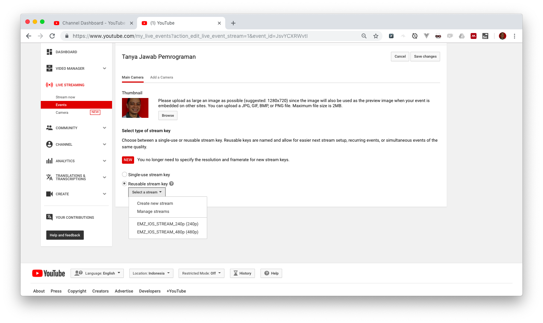Click the Help and feedback button

pos(65,235)
